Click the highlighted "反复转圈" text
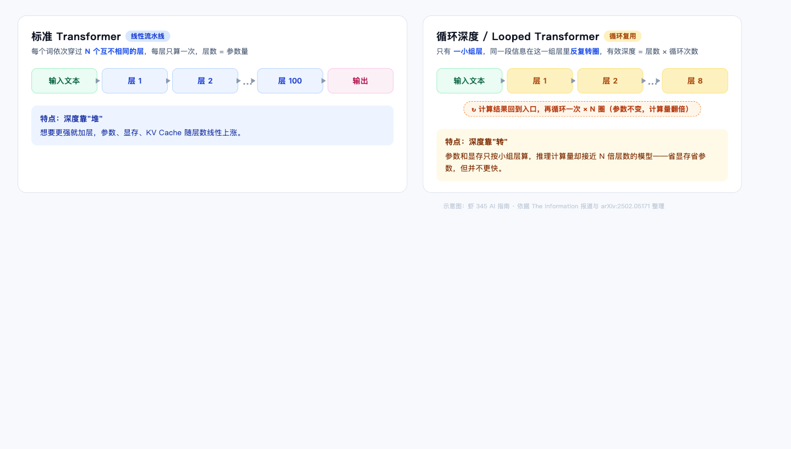This screenshot has height=449, width=791. click(585, 51)
